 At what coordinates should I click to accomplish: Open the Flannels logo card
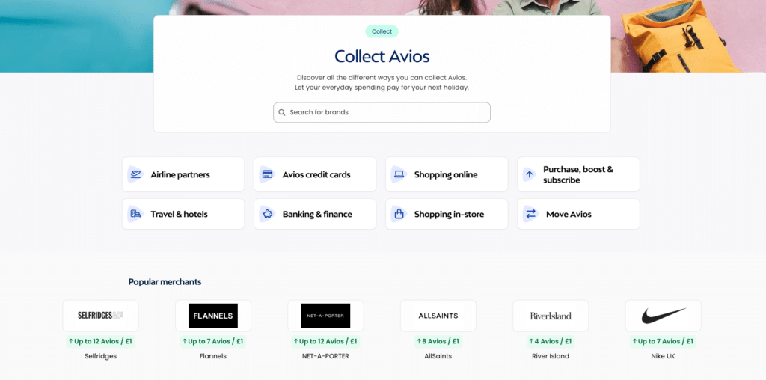pyautogui.click(x=213, y=316)
